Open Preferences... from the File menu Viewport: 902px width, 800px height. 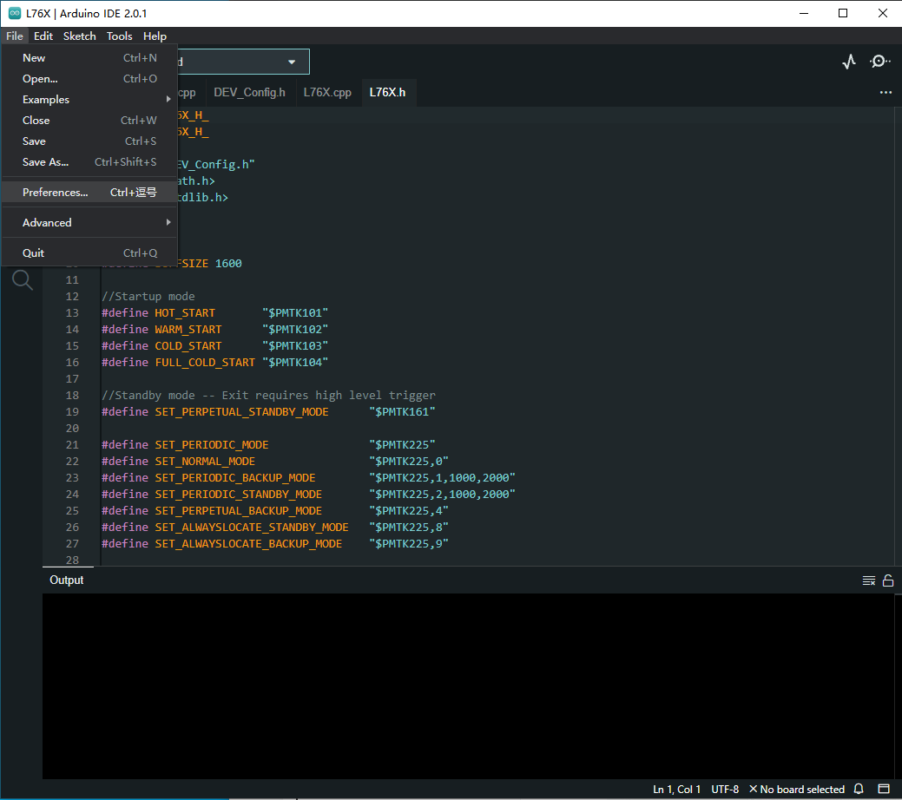tap(89, 192)
